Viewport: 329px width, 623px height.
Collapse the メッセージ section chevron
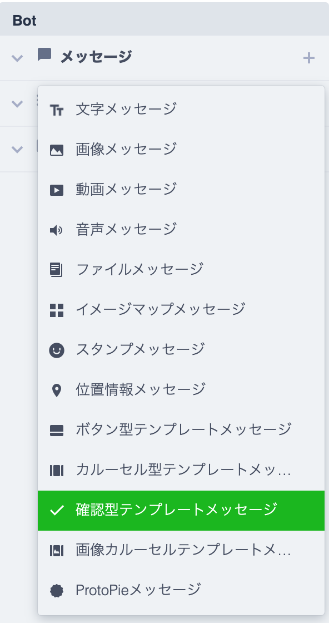pyautogui.click(x=17, y=58)
